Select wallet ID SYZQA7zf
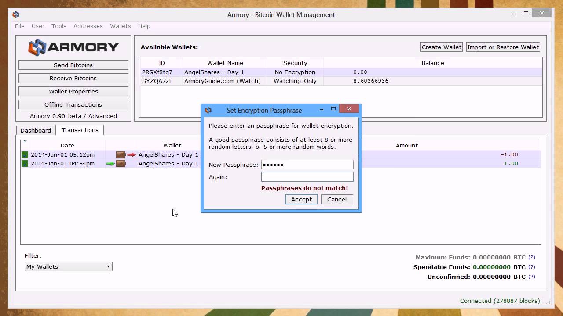 (157, 81)
